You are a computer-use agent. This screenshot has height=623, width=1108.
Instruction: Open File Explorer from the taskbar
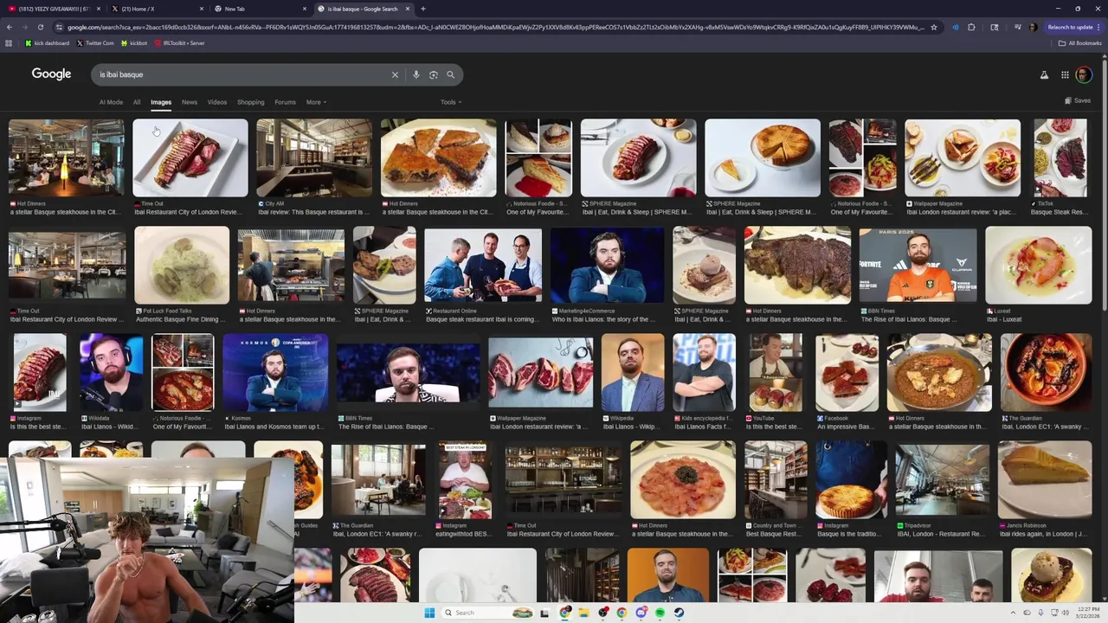tap(583, 613)
